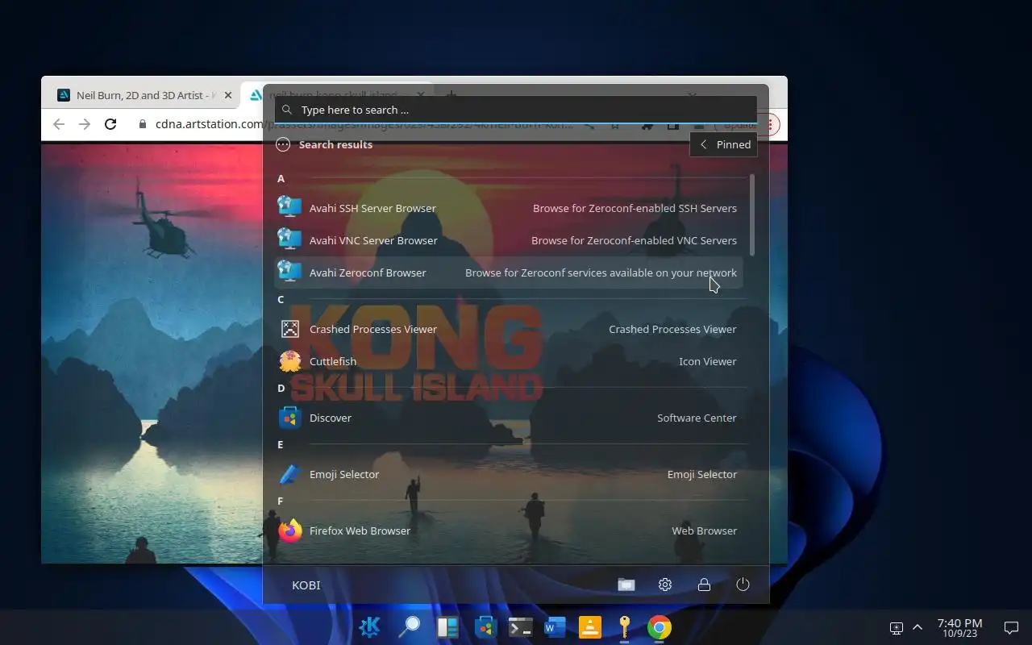
Task: Close the Neil Burn Artist Chrome tab
Action: click(x=228, y=95)
